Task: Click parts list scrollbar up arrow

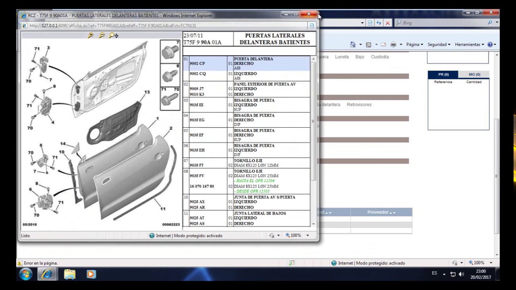Action: pyautogui.click(x=313, y=59)
